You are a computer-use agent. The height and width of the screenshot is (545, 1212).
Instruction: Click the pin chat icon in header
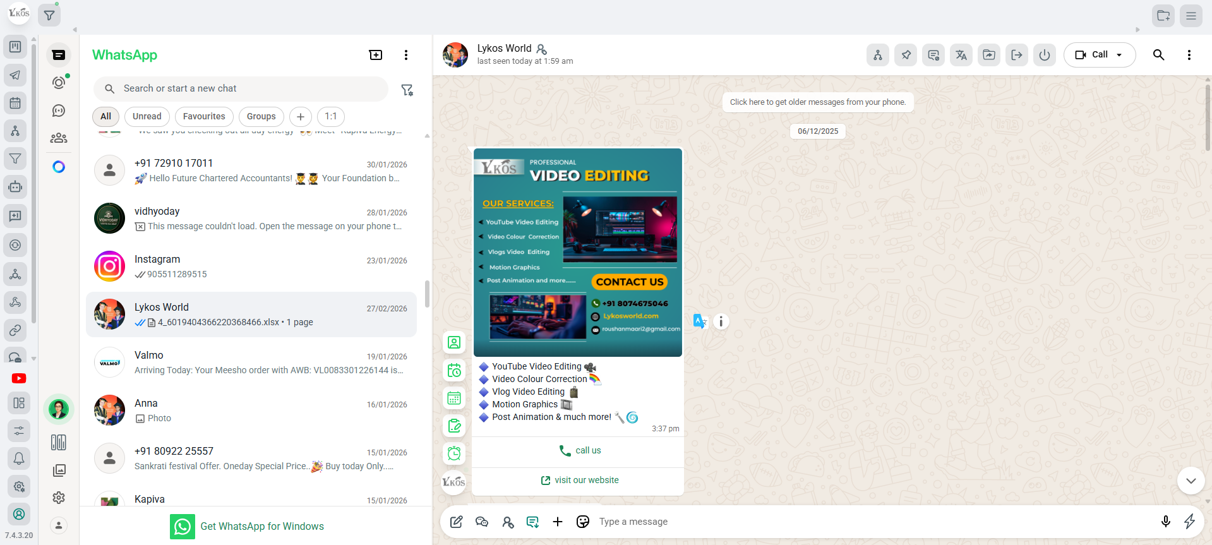click(x=905, y=55)
